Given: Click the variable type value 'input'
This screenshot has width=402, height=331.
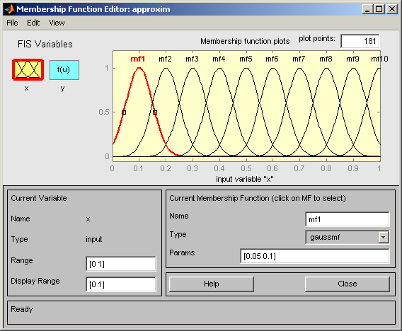Looking at the screenshot, I should point(94,239).
